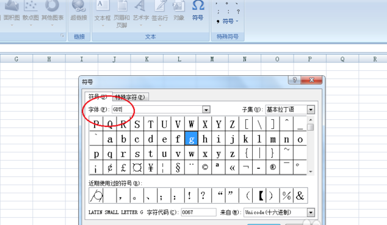
Task: Insert an Object from the ribbon
Action: (179, 11)
